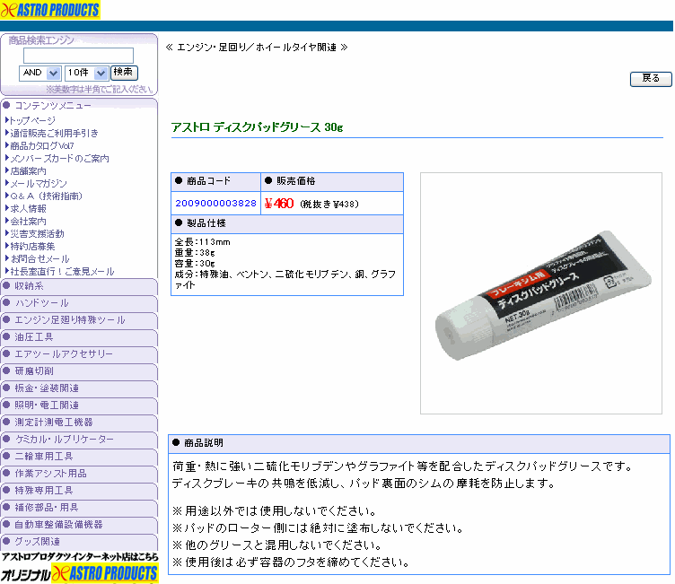This screenshot has height=584, width=675.
Task: Open the トップページ link
Action: click(x=32, y=120)
